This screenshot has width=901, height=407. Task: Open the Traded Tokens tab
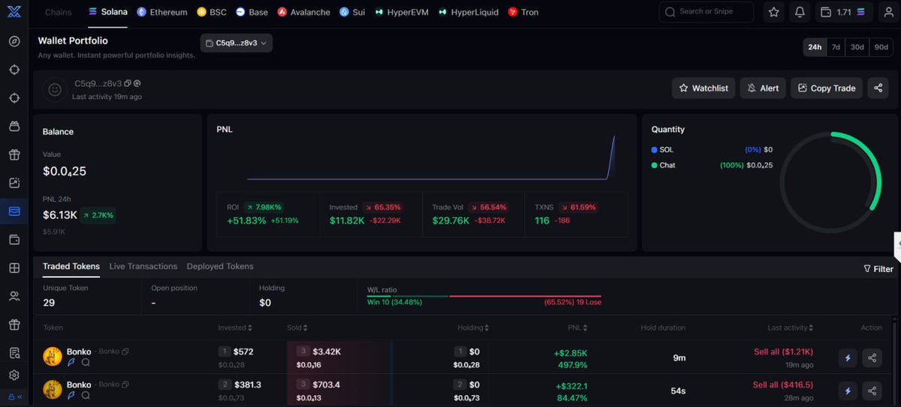coord(71,266)
